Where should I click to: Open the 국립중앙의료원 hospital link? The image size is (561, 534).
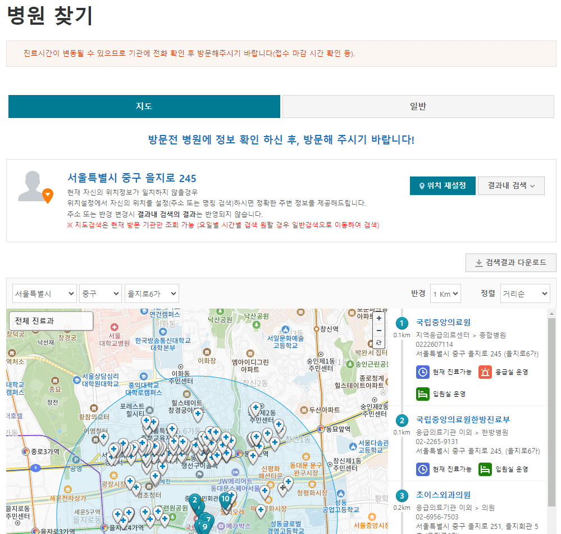(x=443, y=322)
